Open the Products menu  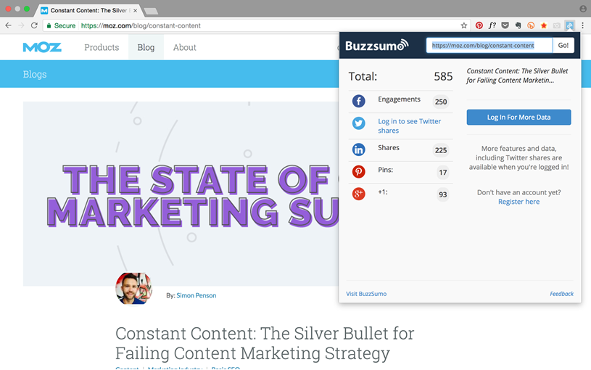tap(102, 48)
